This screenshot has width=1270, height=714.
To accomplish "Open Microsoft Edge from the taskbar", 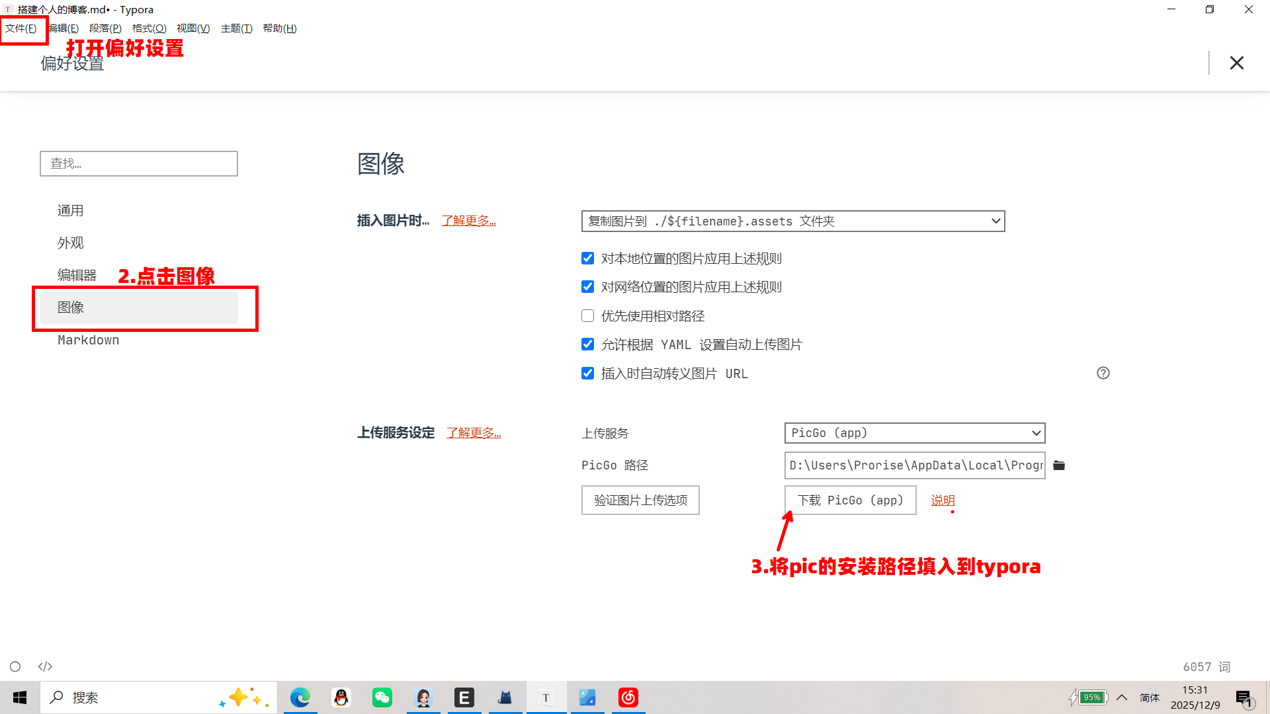I will click(300, 697).
